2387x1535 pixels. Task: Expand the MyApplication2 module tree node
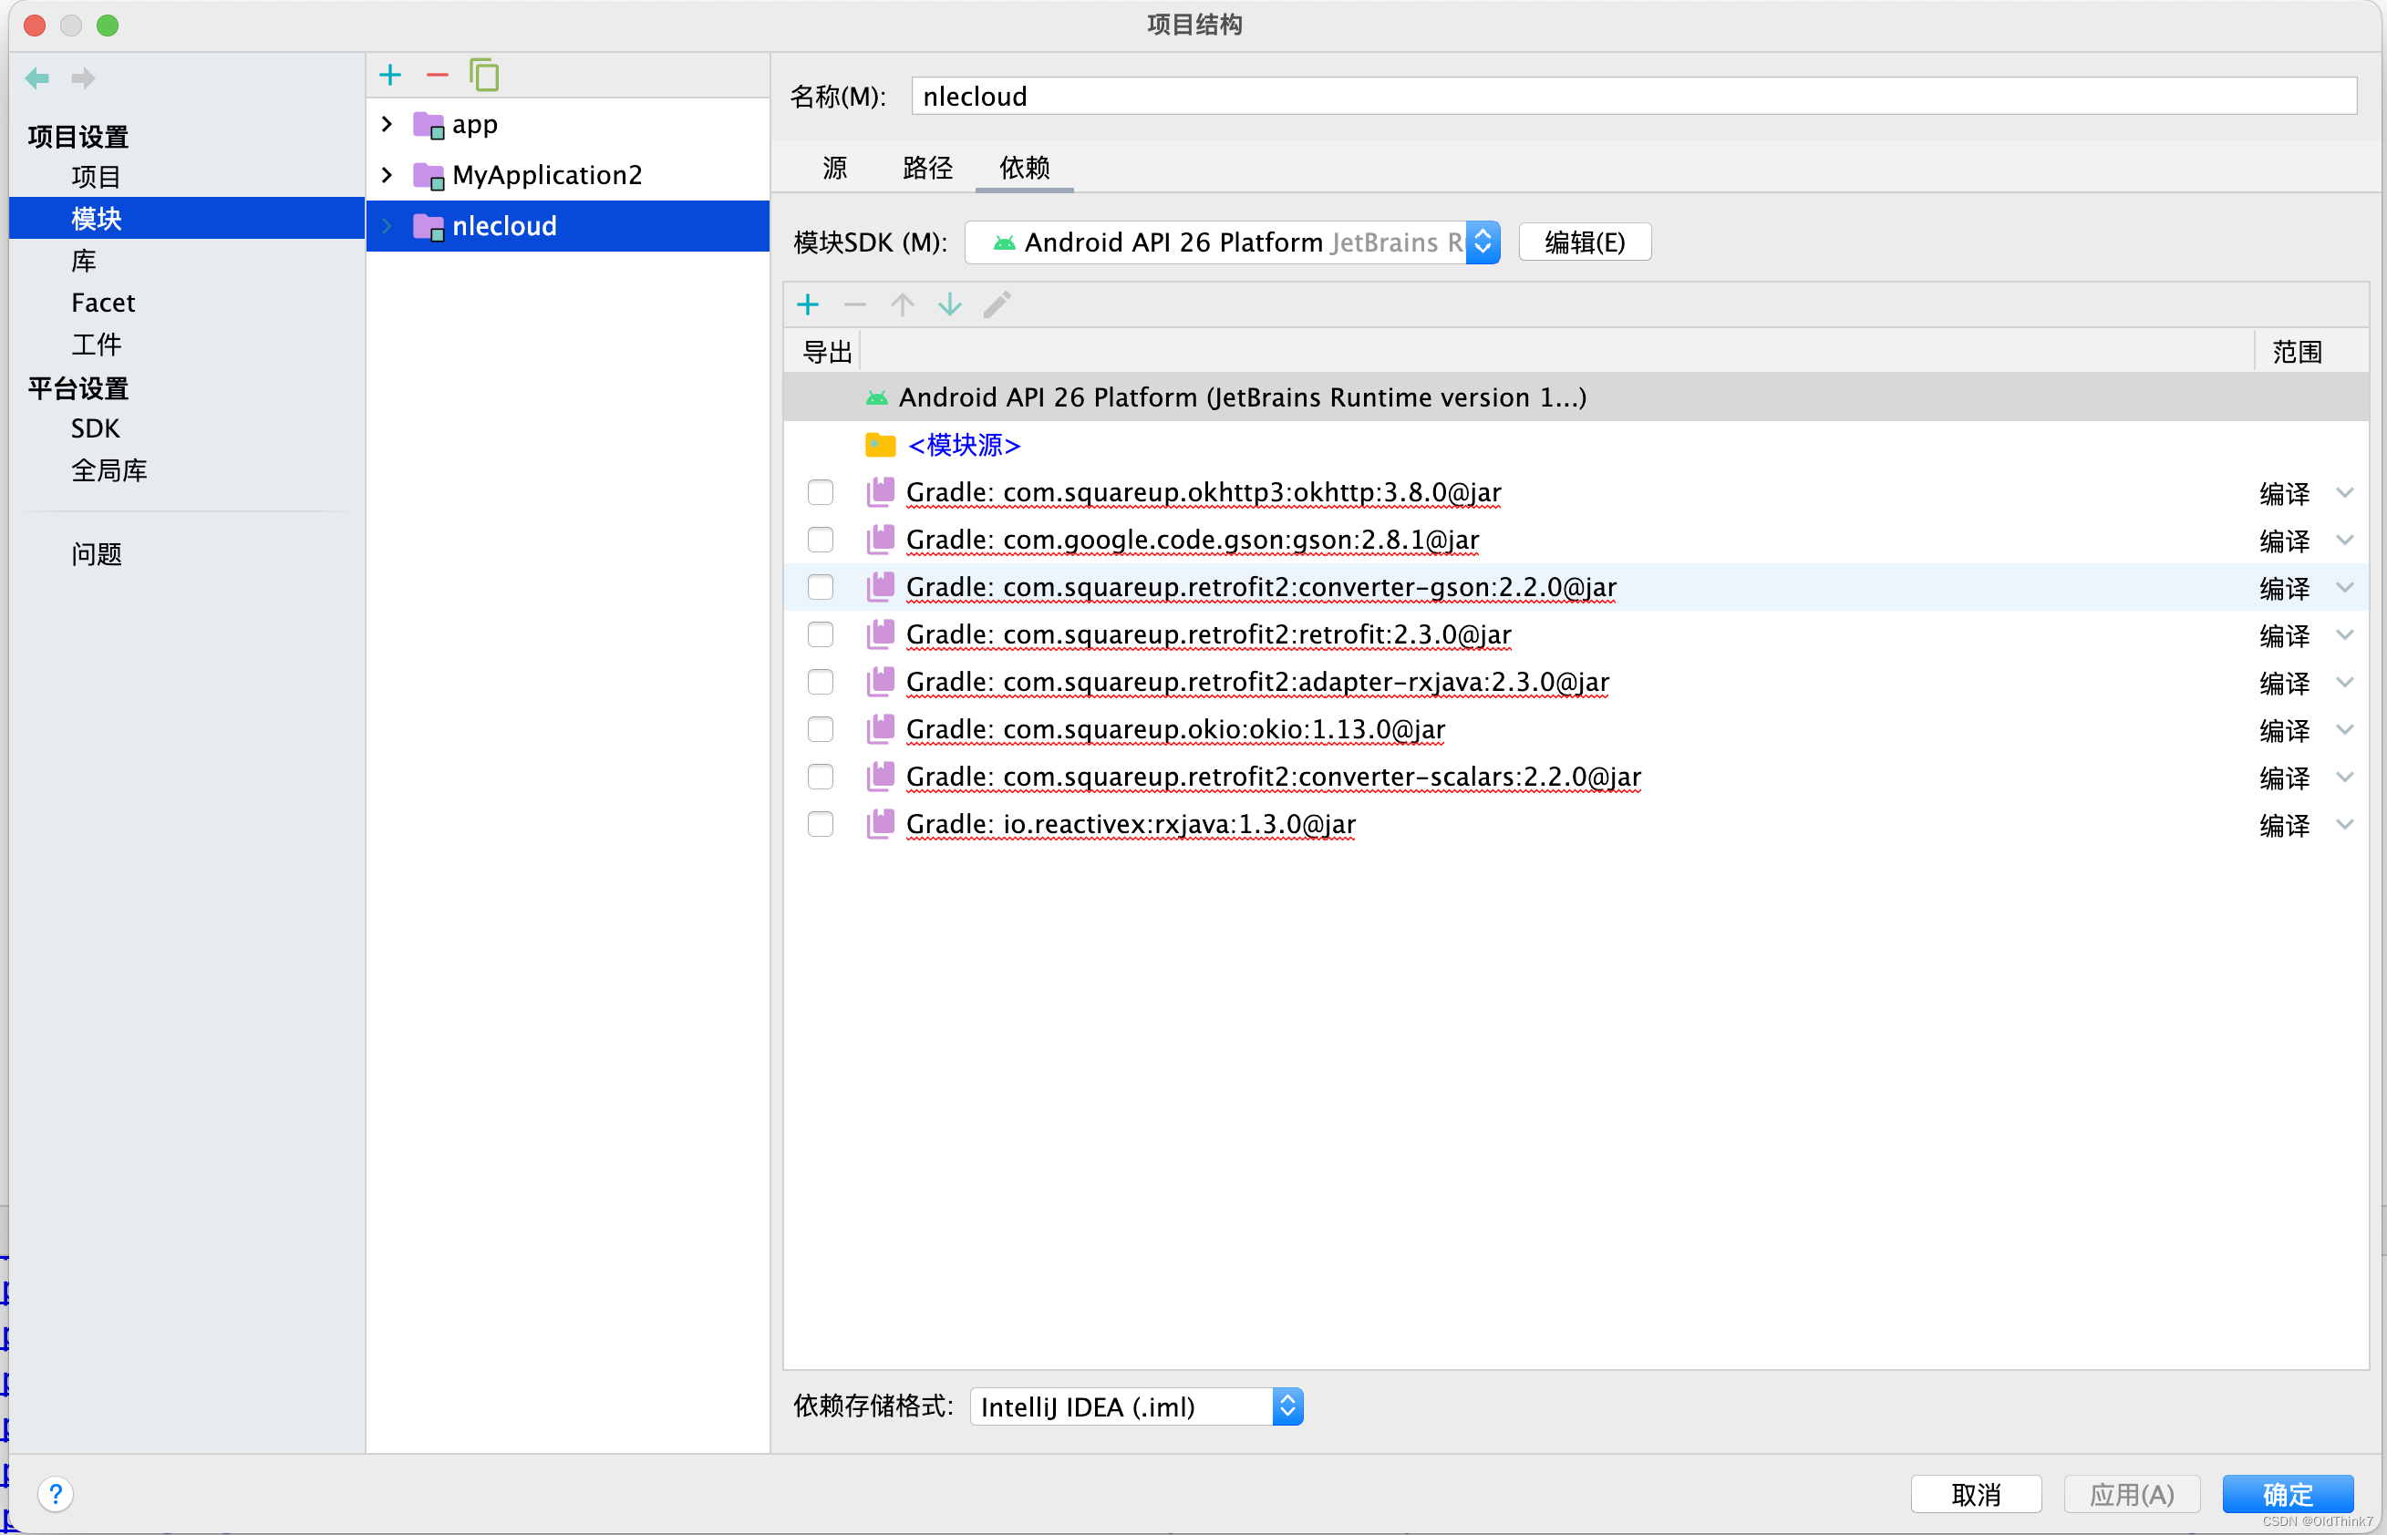387,174
